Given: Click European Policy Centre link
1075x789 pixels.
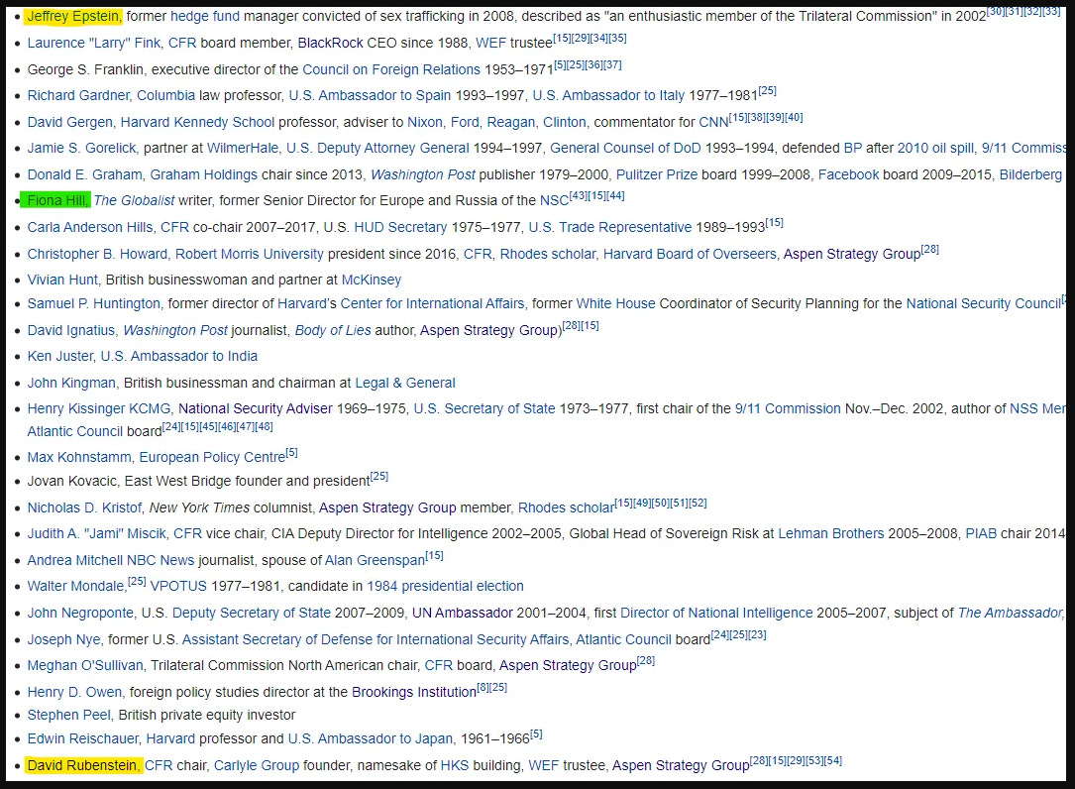Looking at the screenshot, I should (213, 457).
